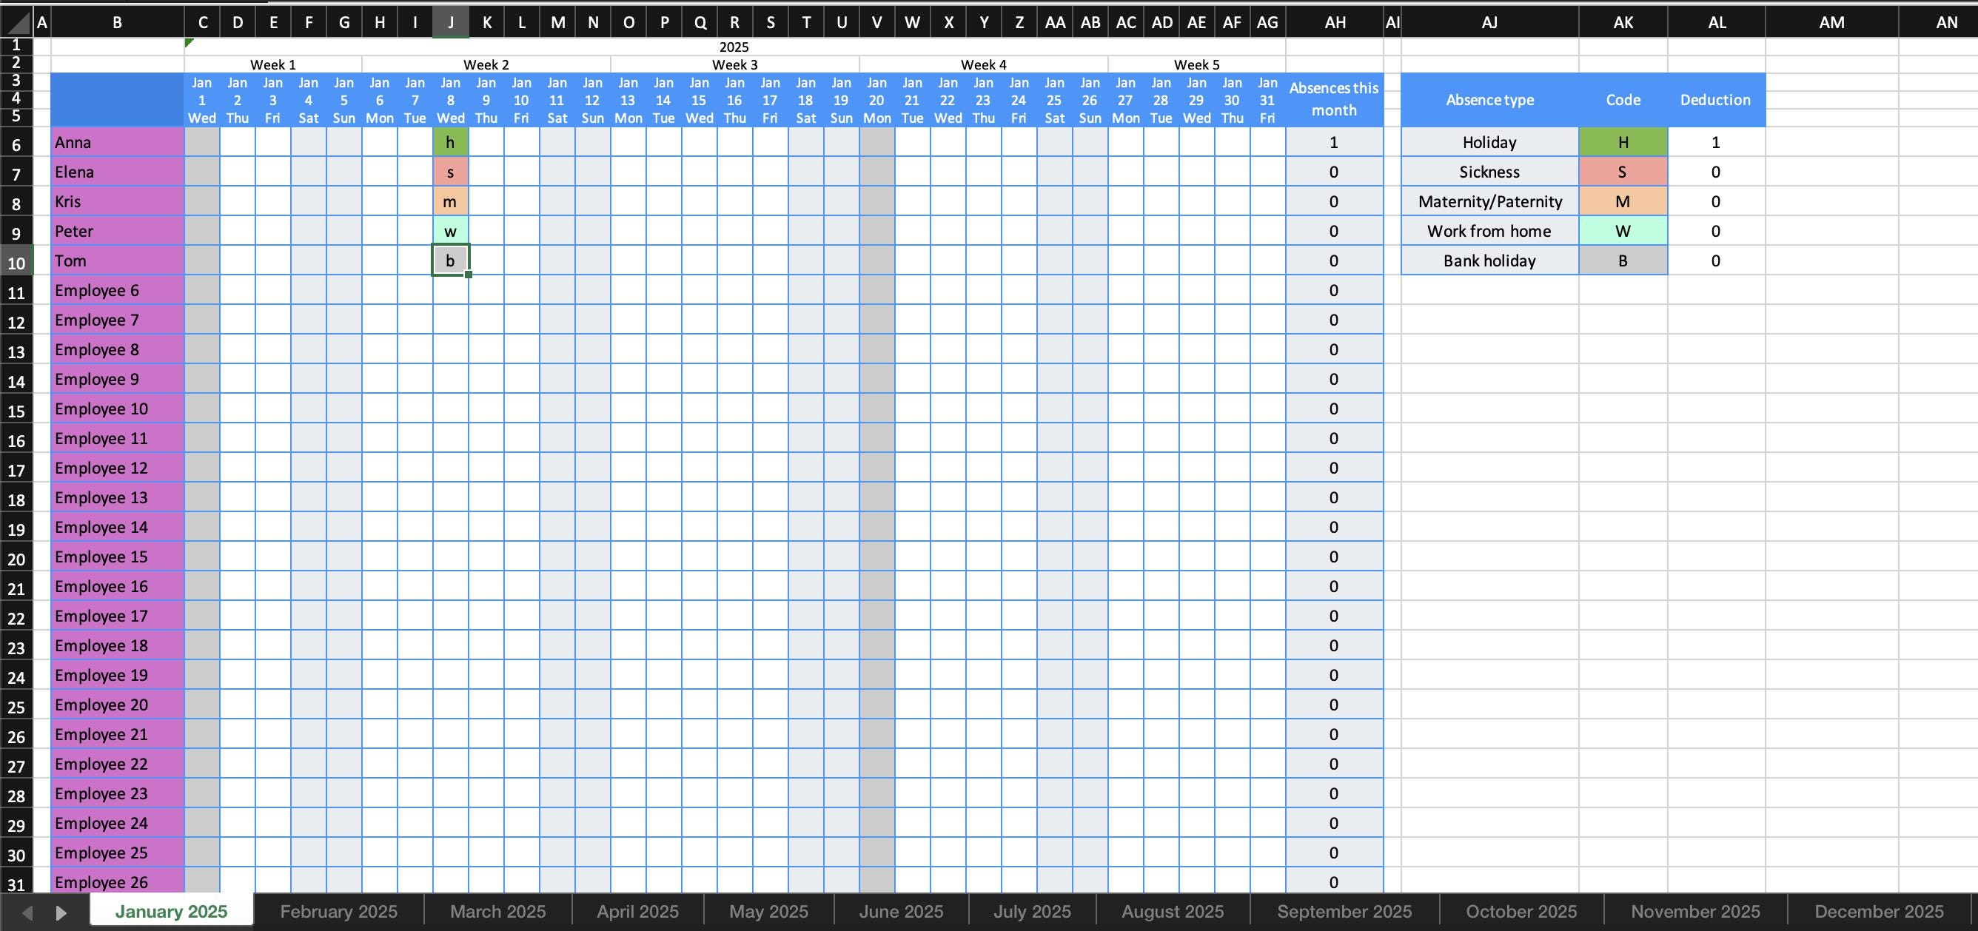Switch to the June 2025 tab

click(901, 911)
